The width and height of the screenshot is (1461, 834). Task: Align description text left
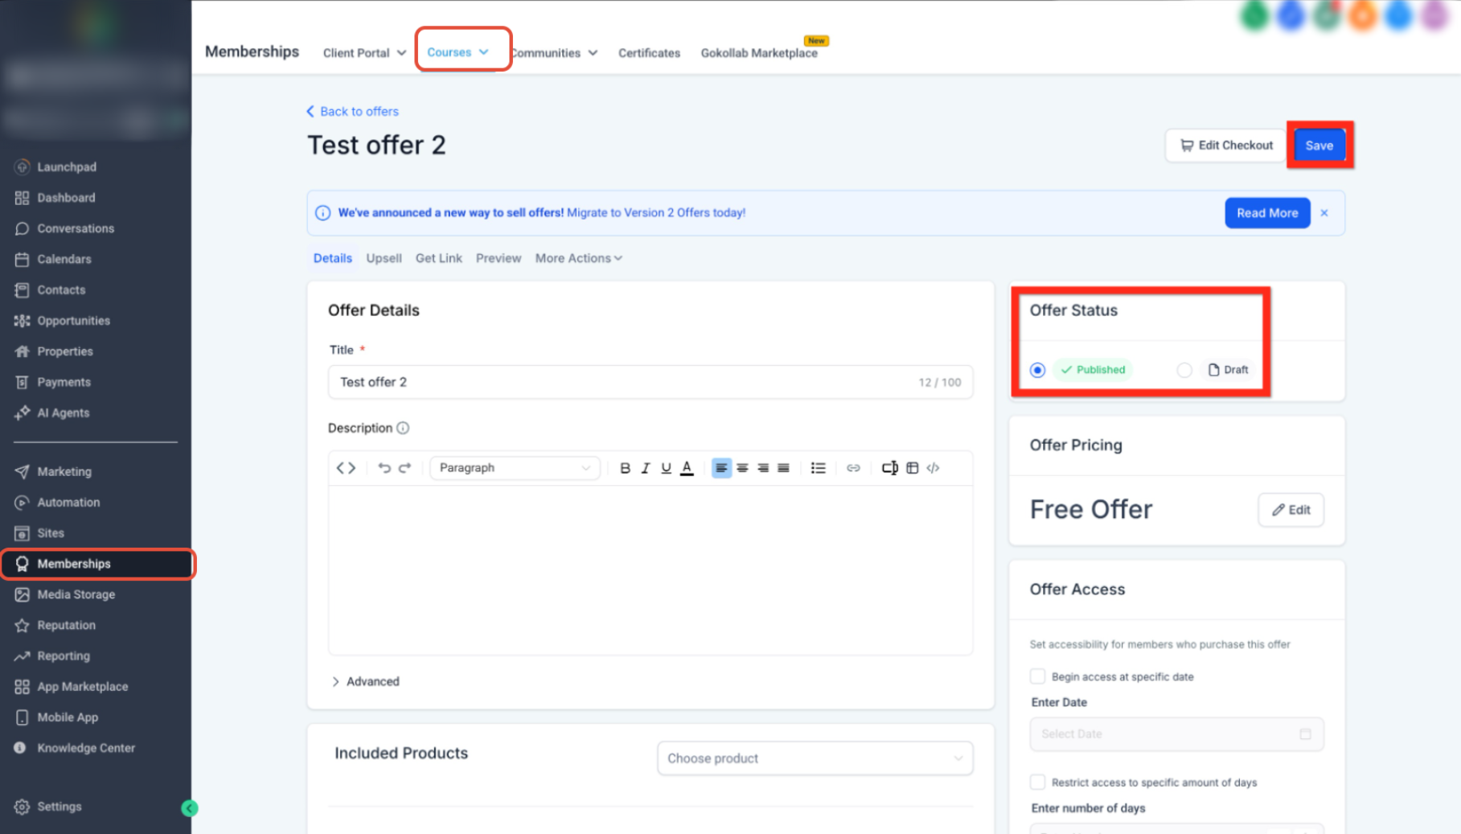[721, 468]
